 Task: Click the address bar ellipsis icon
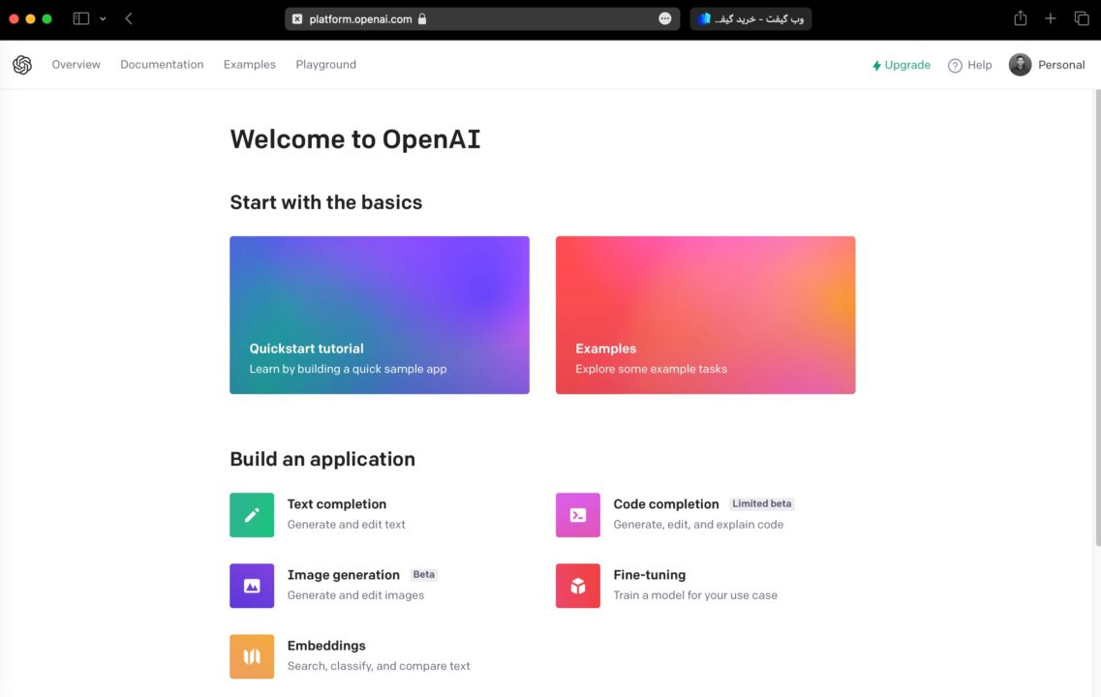(x=665, y=19)
